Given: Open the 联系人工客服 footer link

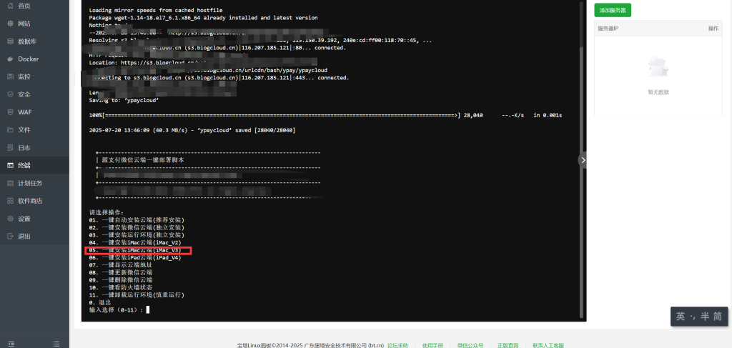Looking at the screenshot, I should pos(548,345).
